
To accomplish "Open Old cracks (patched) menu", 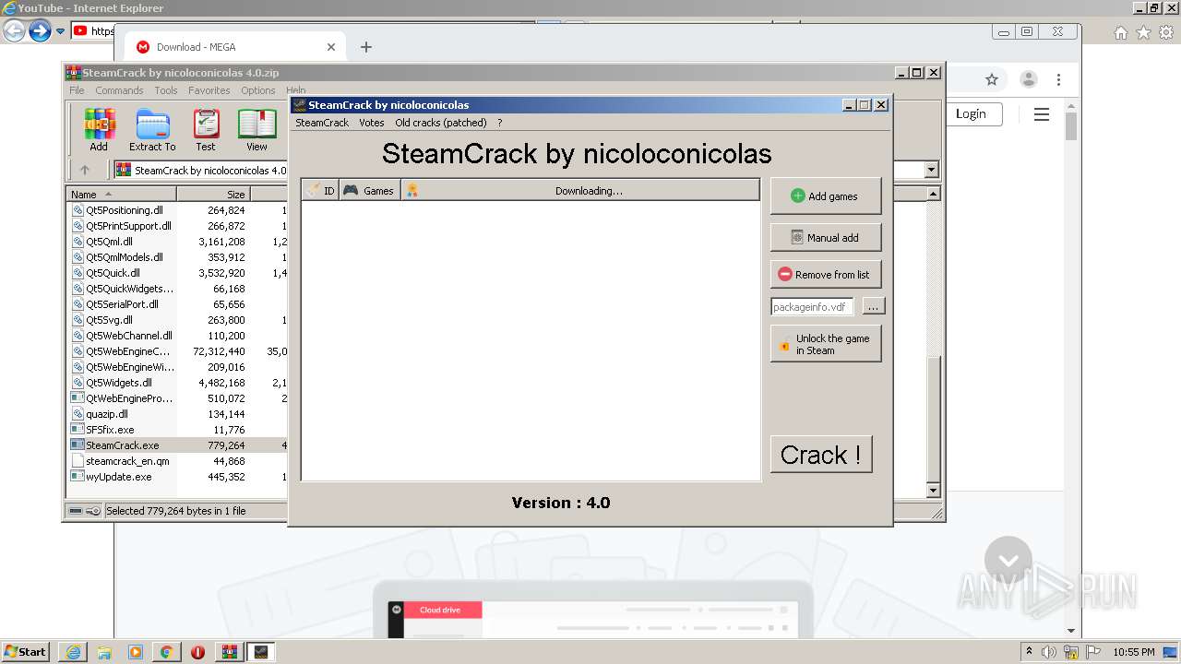I will pyautogui.click(x=440, y=123).
